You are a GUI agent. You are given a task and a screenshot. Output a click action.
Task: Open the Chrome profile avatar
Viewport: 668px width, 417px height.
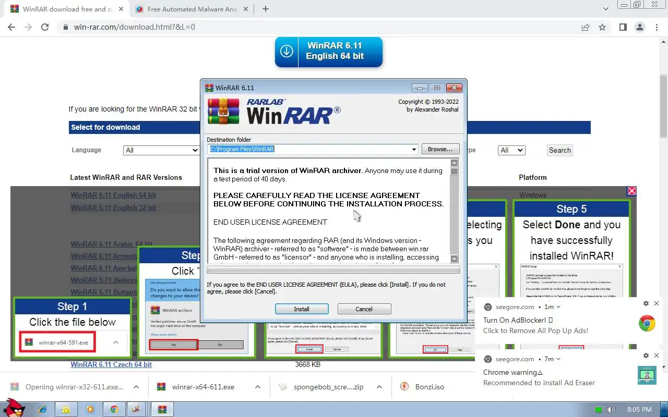pyautogui.click(x=639, y=27)
